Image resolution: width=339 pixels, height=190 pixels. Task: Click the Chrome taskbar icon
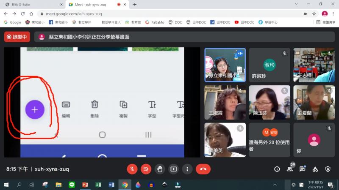(x=125, y=185)
